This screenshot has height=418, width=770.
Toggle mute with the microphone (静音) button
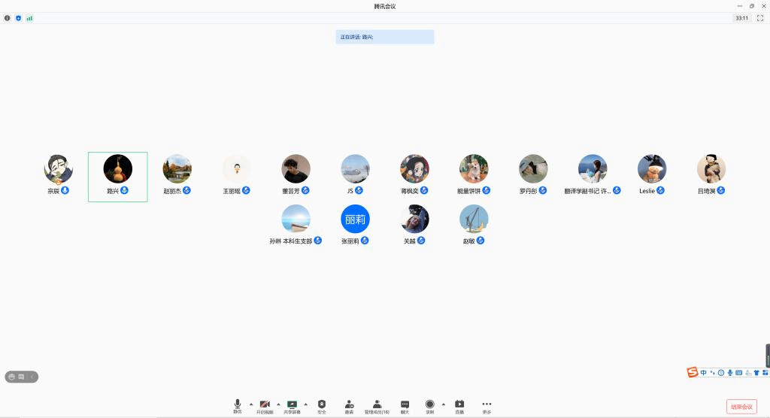(x=238, y=404)
